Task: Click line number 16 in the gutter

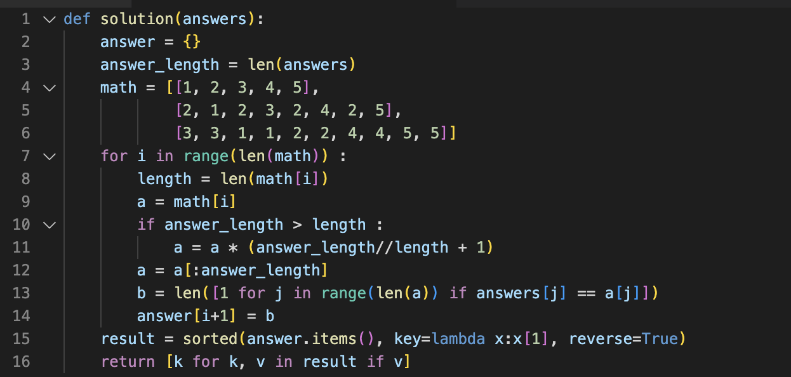Action: [22, 362]
